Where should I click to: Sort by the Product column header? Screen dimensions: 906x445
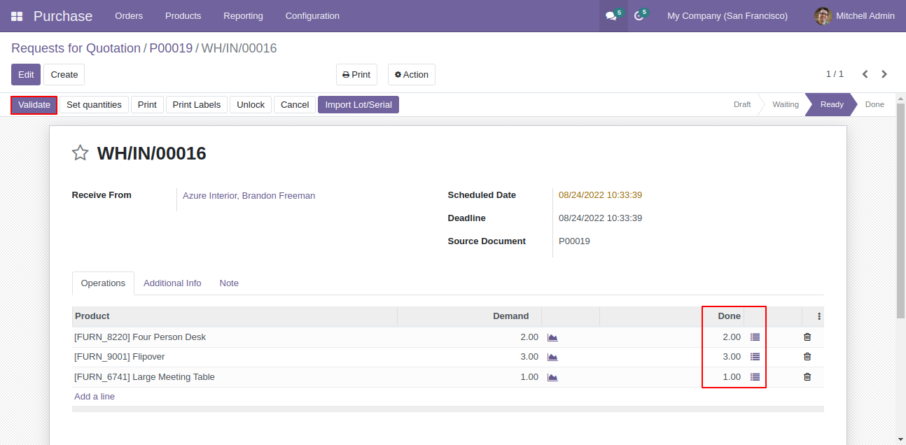coord(235,316)
